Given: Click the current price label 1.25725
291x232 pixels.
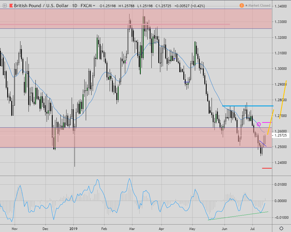Looking at the screenshot, I should (281, 135).
